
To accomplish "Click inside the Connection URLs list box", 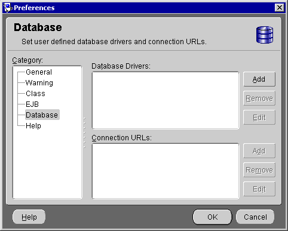I will 166,171.
